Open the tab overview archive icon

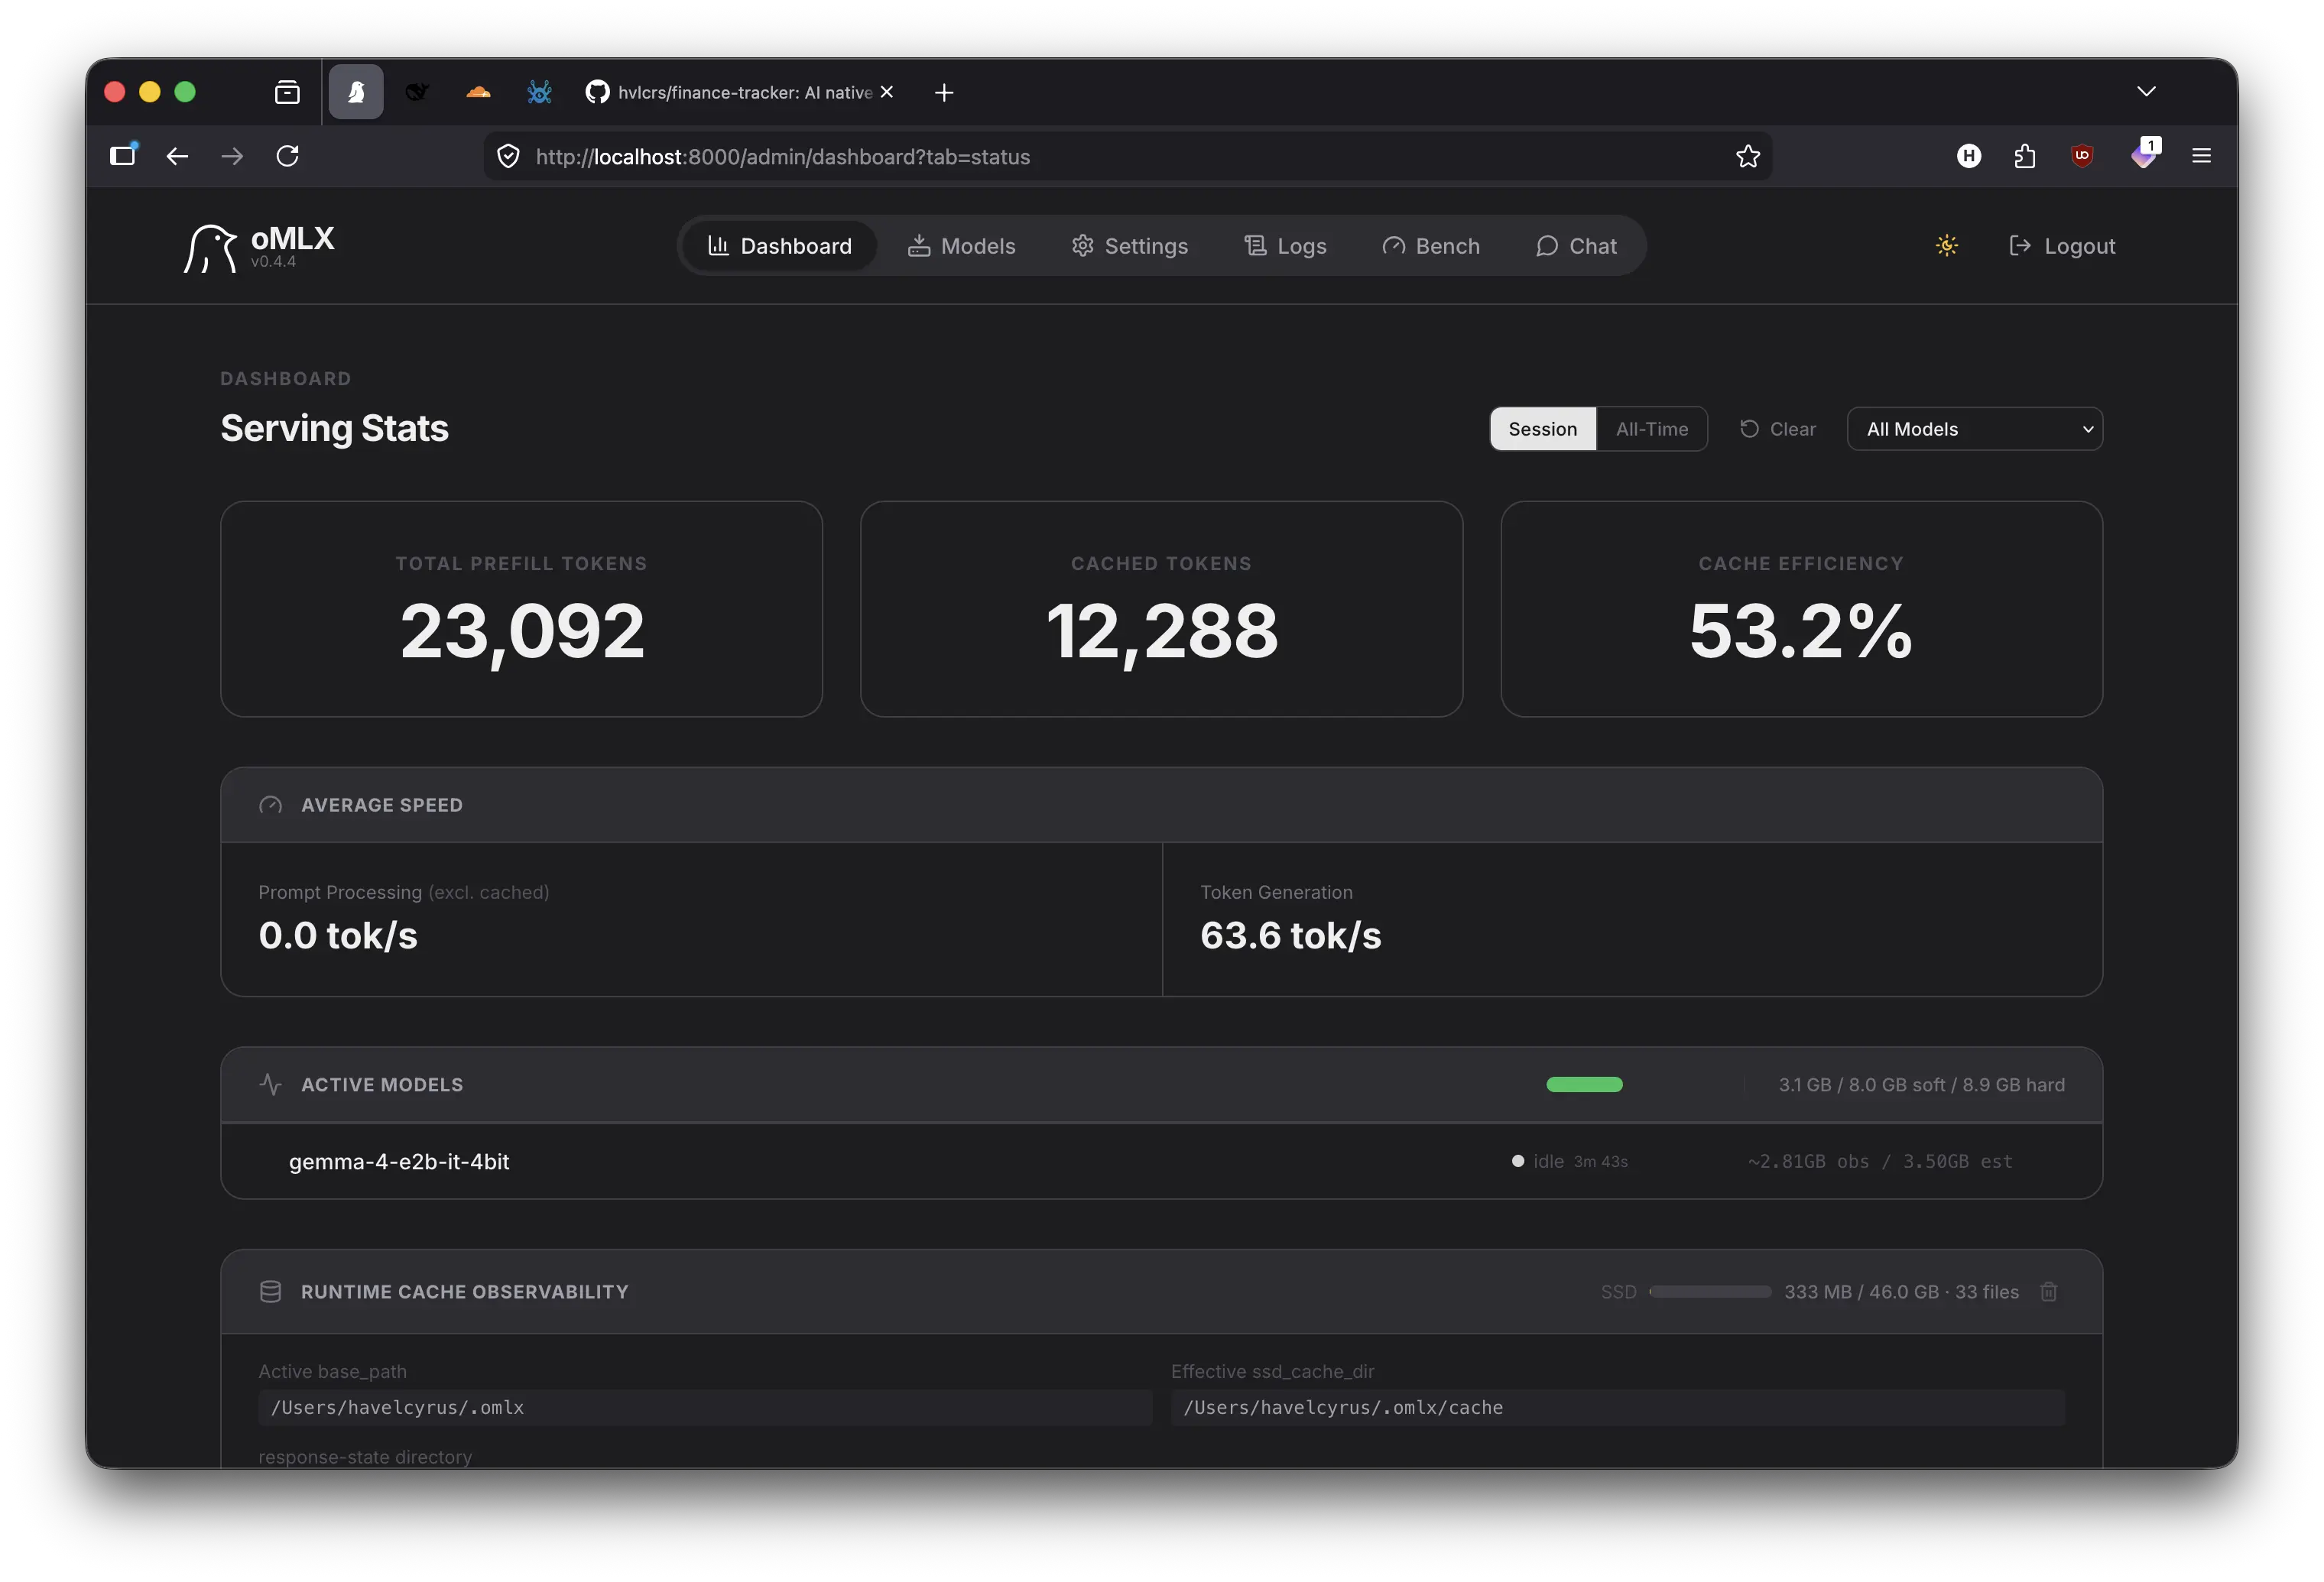click(287, 92)
